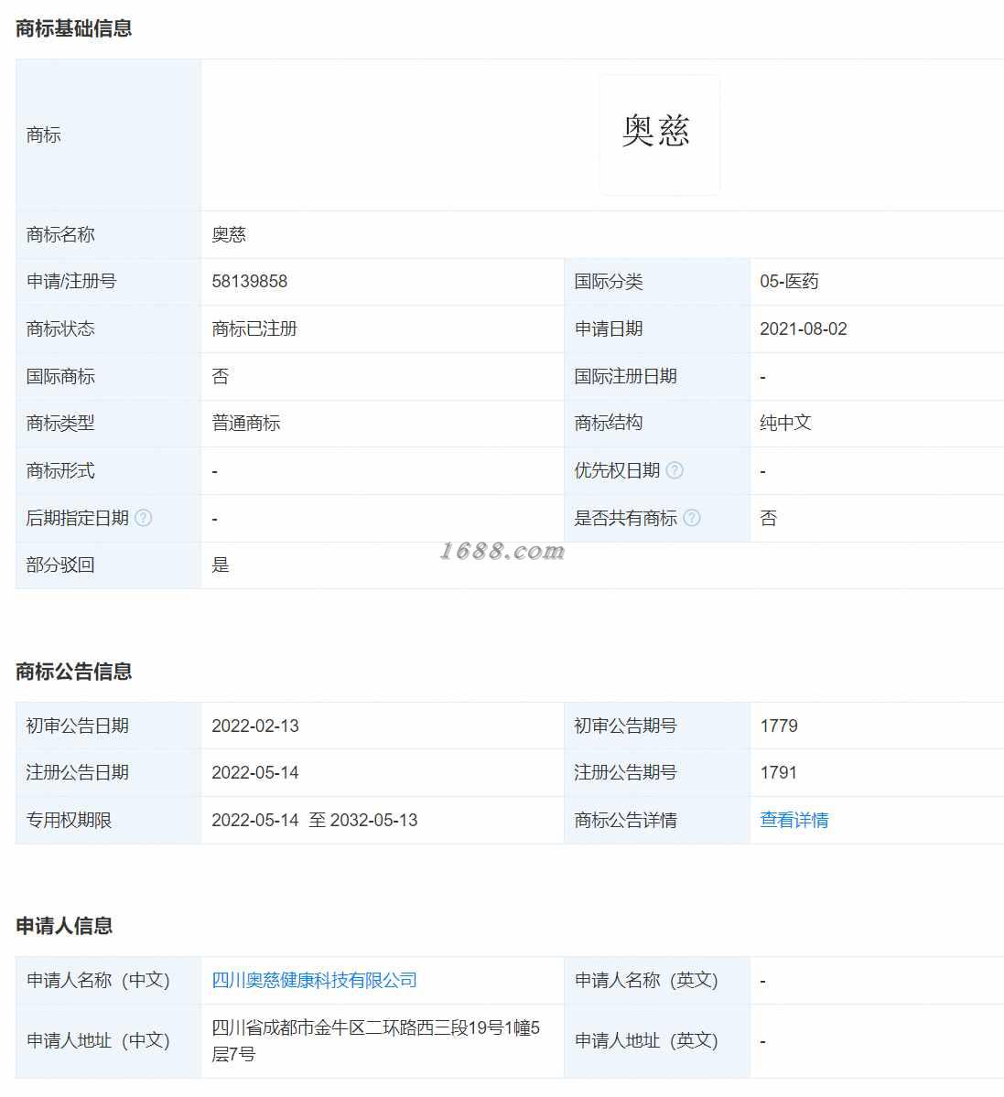The image size is (1004, 1097).
Task: Open the 查看详情 trademark announcement link
Action: (794, 820)
